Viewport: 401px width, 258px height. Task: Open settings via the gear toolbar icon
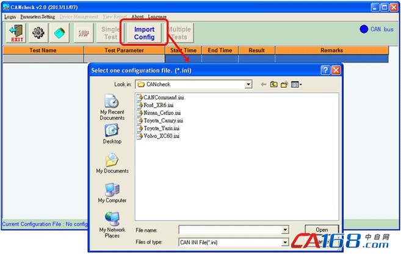point(38,33)
